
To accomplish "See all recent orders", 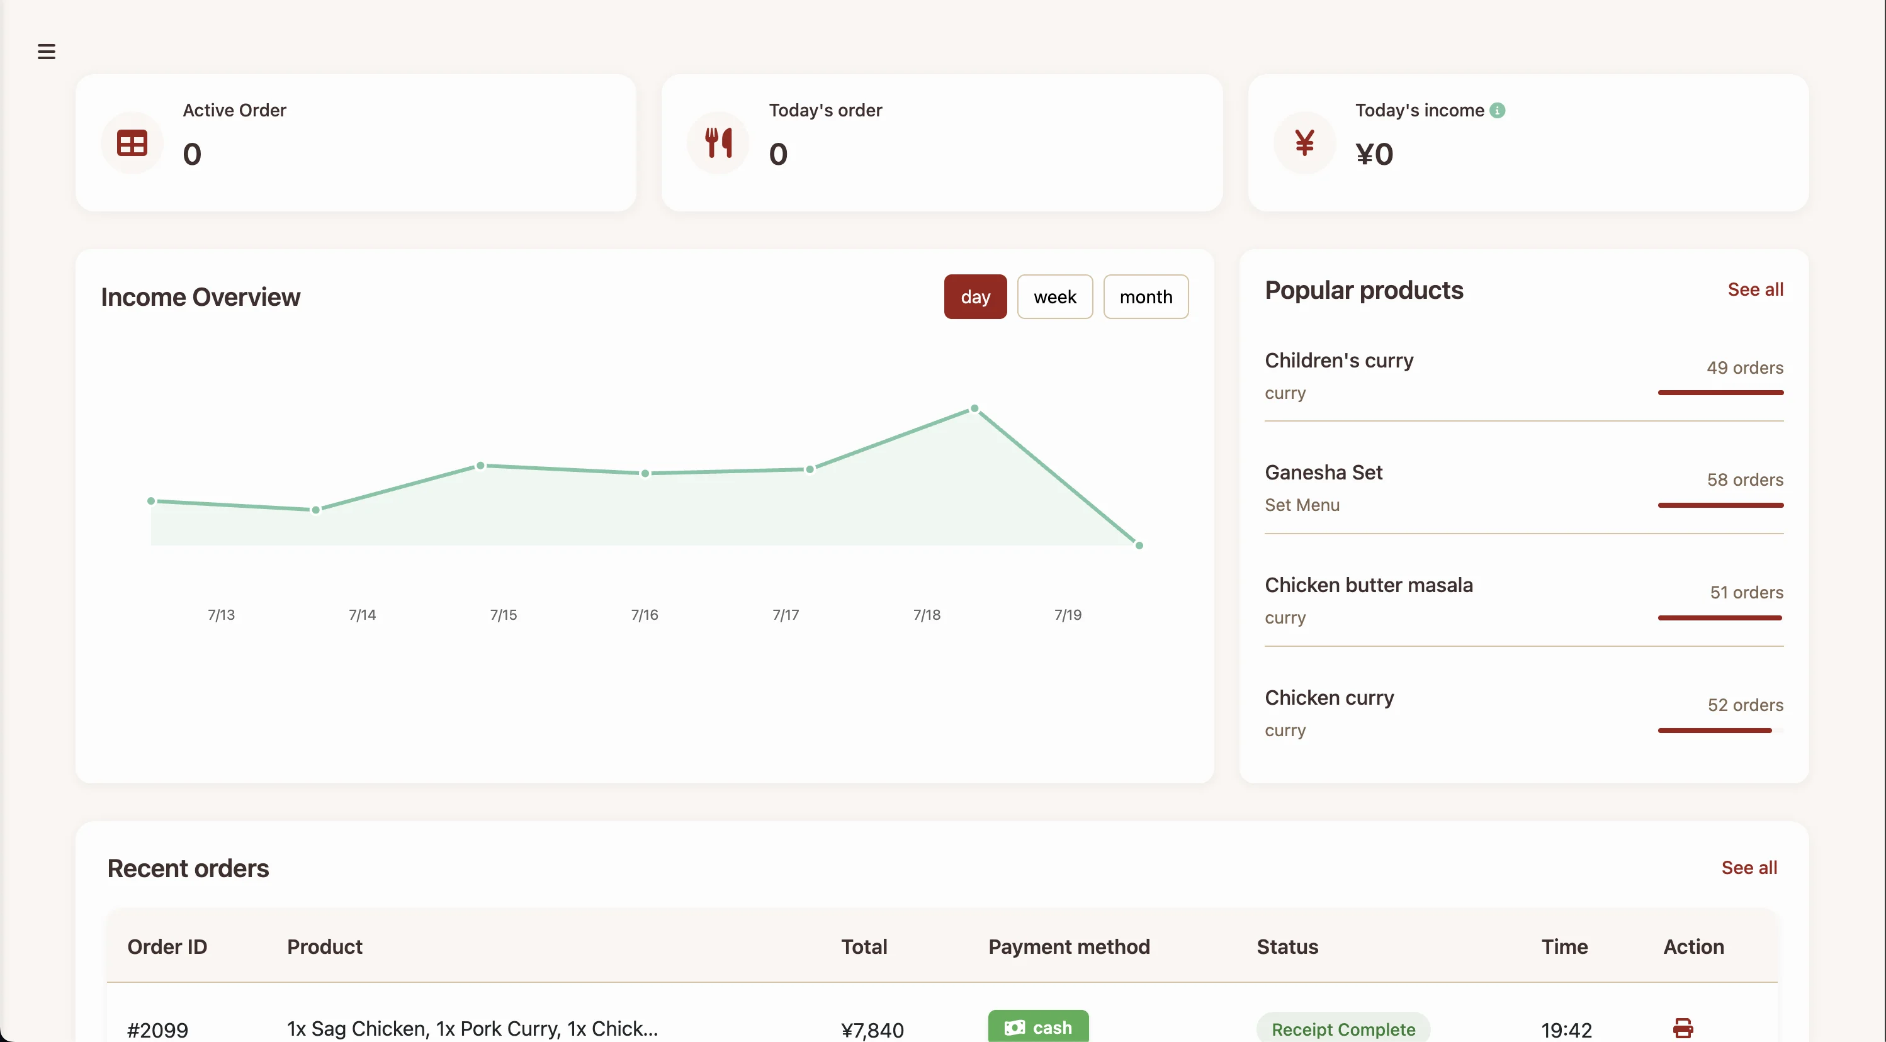I will [1749, 868].
